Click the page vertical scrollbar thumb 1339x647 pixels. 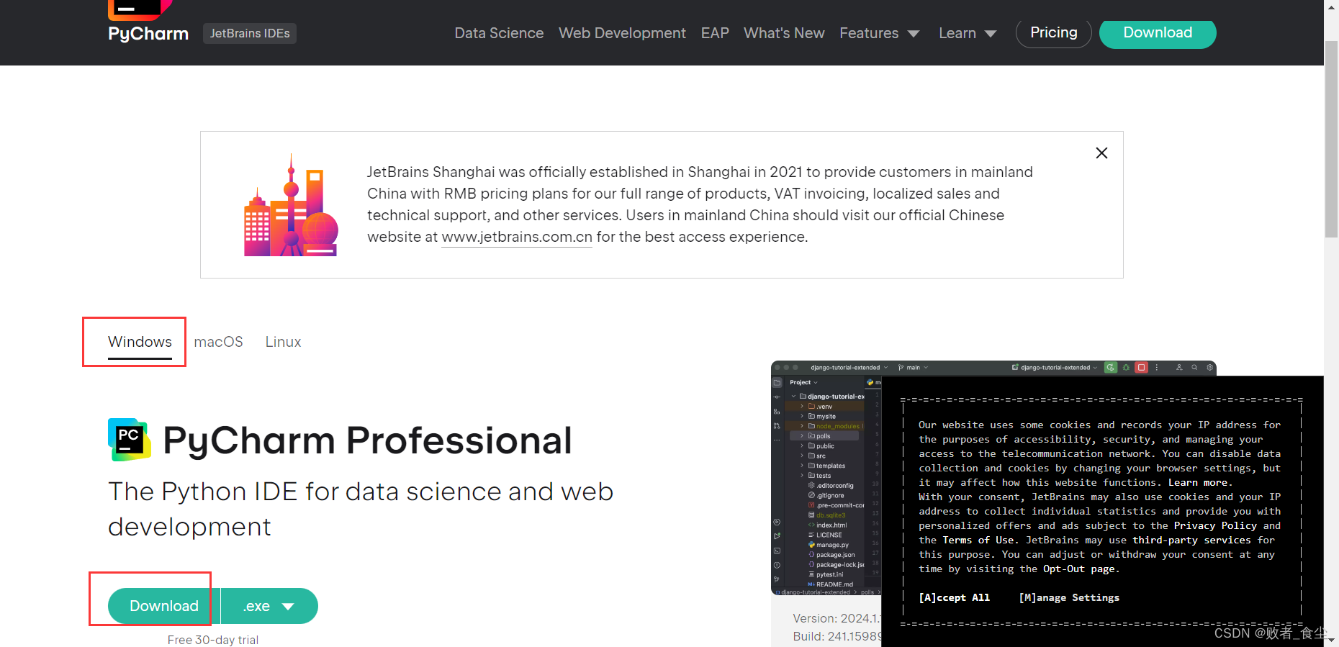pos(1331,137)
